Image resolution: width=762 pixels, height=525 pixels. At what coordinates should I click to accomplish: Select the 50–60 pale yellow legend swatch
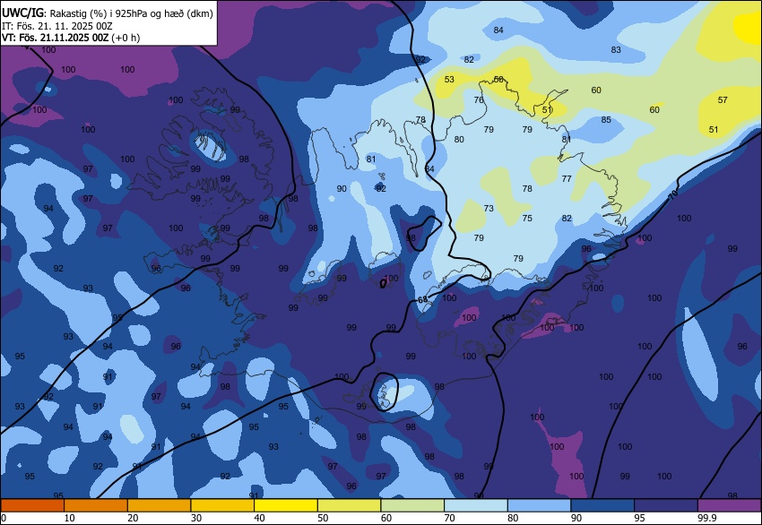point(349,505)
